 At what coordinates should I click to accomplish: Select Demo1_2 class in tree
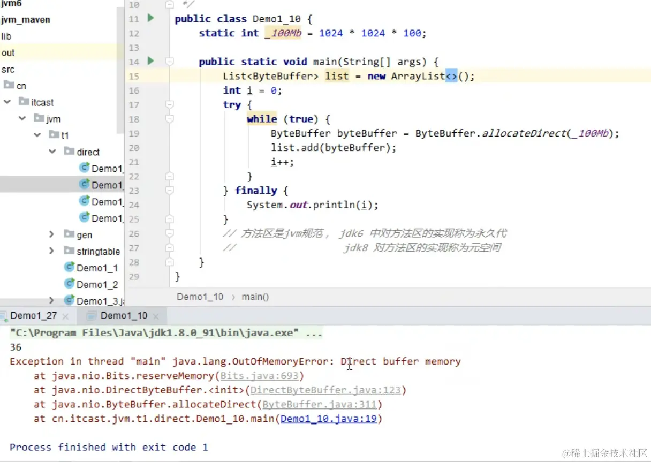coord(97,284)
